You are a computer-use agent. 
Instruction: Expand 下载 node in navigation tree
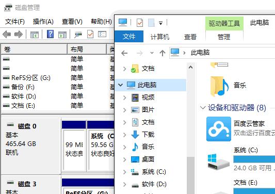(124, 135)
